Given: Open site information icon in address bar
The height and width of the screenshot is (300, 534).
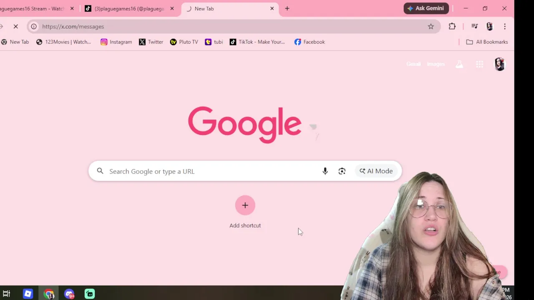Looking at the screenshot, I should click(x=34, y=26).
